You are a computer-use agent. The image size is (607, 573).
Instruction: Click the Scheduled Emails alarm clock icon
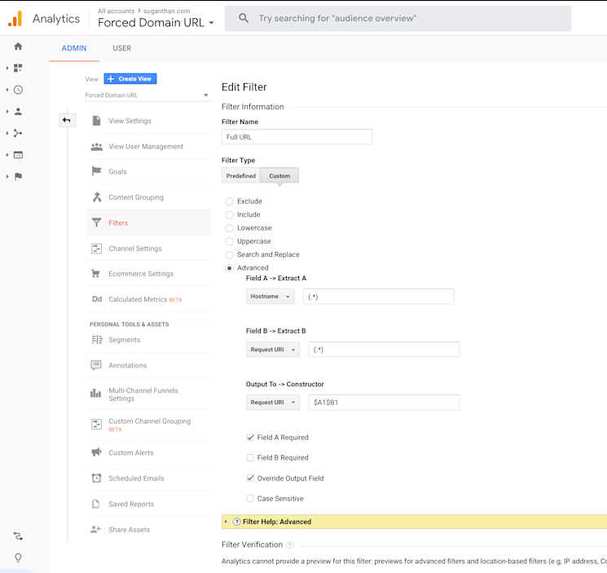tap(96, 478)
